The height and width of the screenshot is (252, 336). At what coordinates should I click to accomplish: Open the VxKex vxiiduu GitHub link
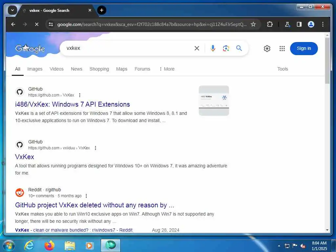(x=24, y=157)
